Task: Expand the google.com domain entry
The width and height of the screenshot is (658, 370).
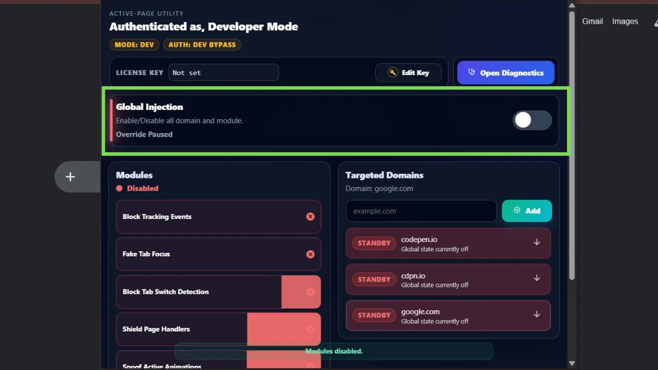Action: (537, 314)
